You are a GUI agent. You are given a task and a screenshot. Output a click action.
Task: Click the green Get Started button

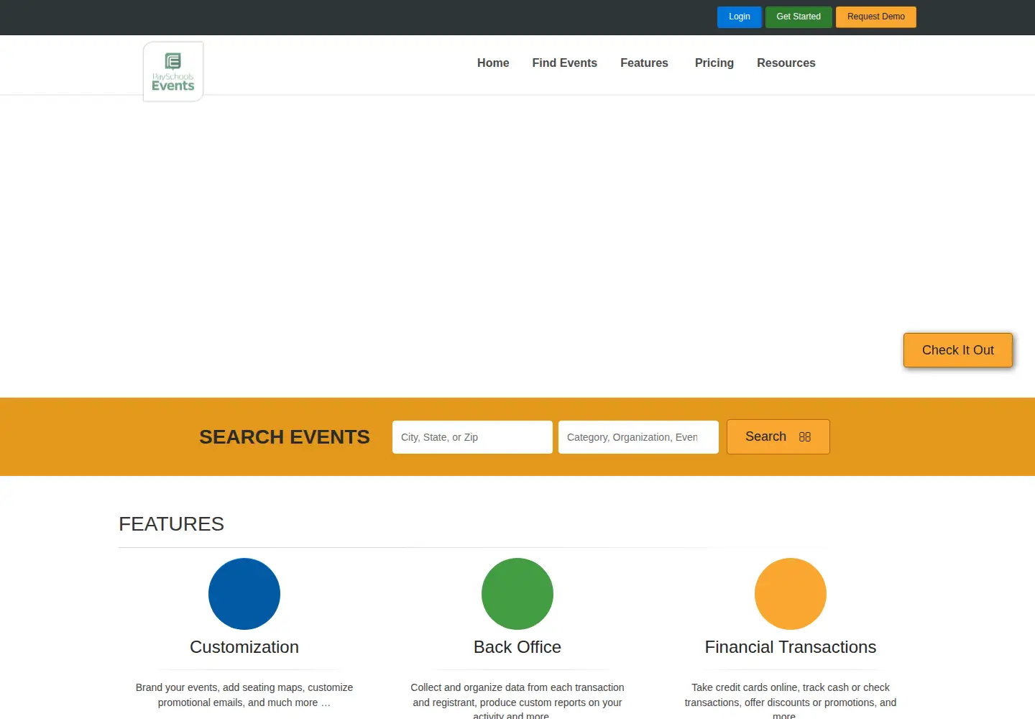tap(799, 17)
